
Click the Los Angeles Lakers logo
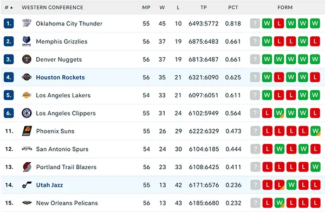27,95
